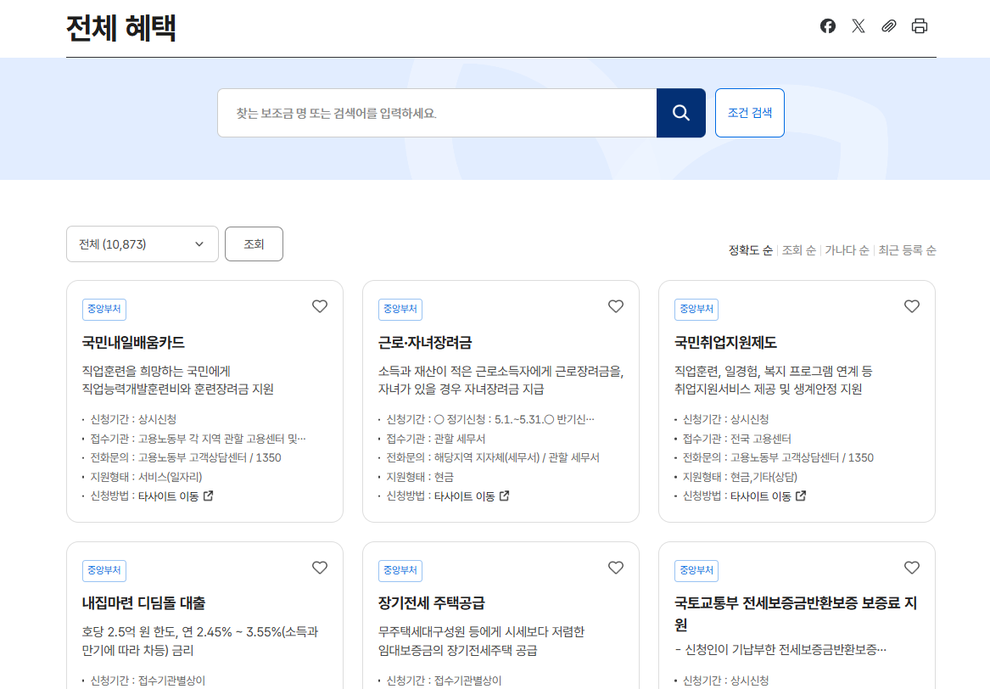This screenshot has height=689, width=990.
Task: Open the 타사이트 이동 link in 국민취업지원제도
Action: tap(768, 496)
